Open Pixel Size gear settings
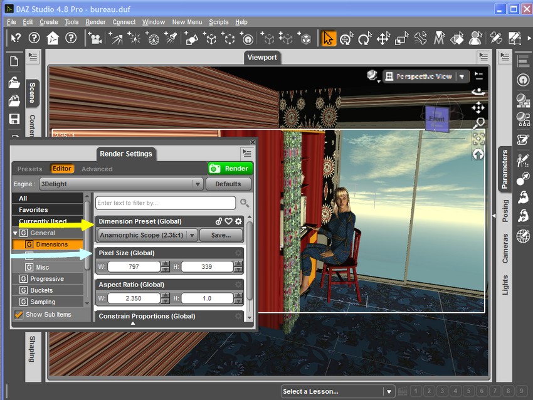Viewport: 533px width, 400px height. click(x=238, y=253)
